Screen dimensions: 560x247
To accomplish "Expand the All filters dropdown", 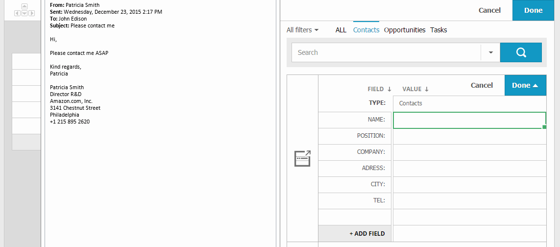I will pos(302,30).
